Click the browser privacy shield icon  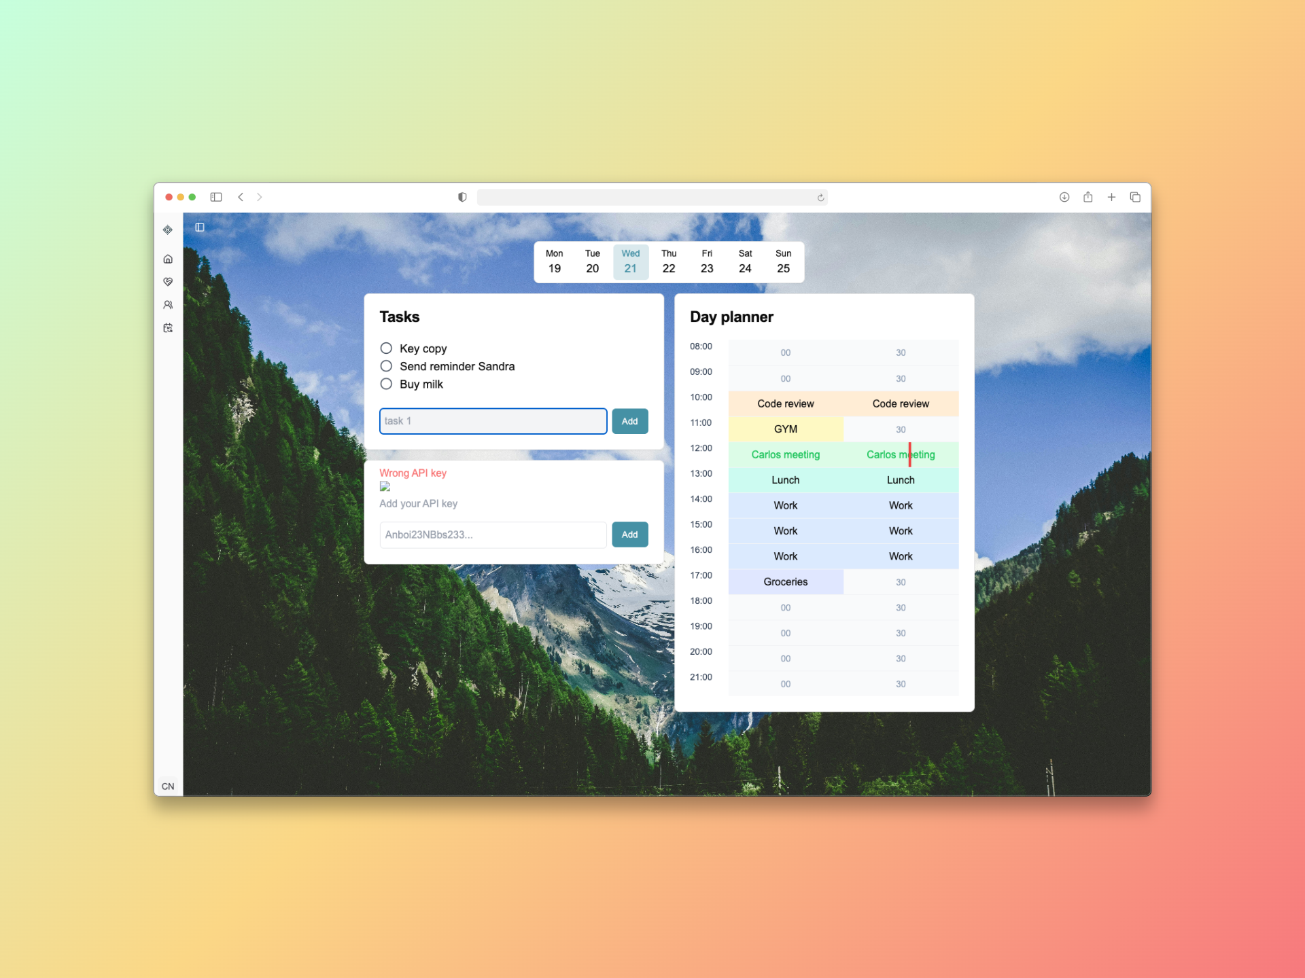click(x=462, y=197)
